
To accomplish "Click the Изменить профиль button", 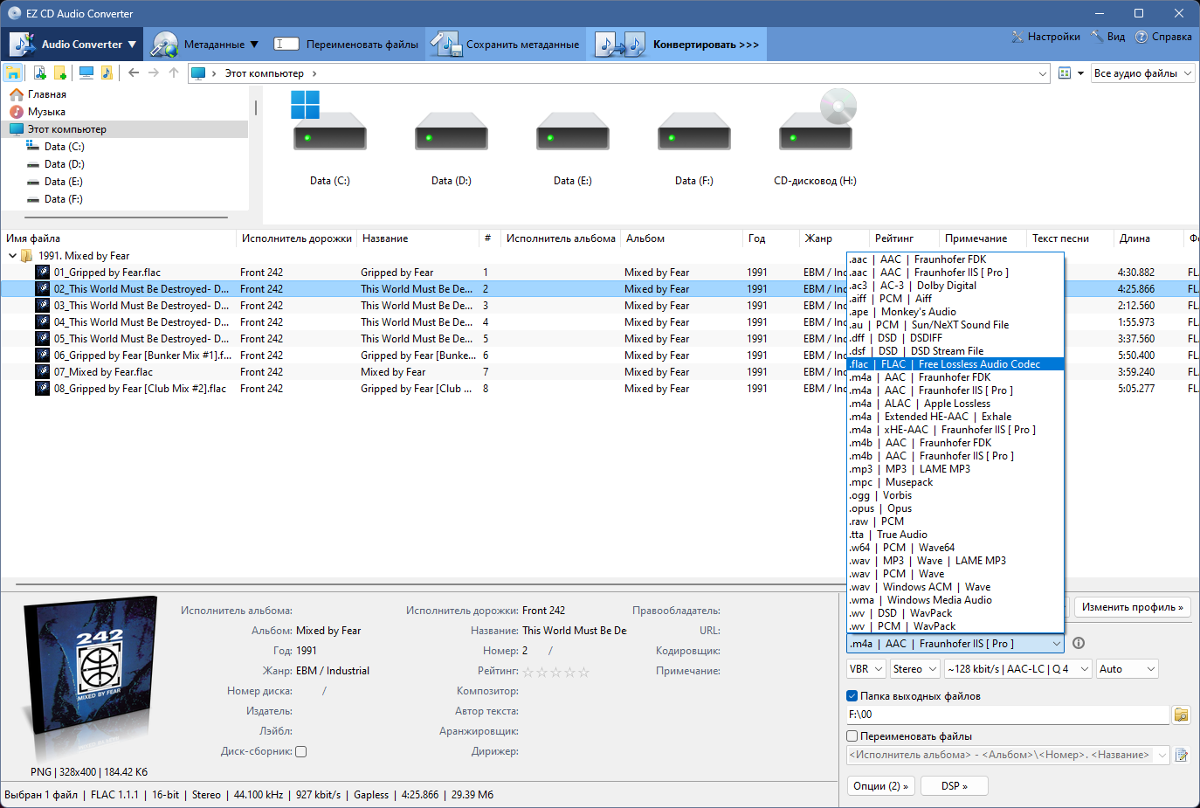I will 1132,607.
